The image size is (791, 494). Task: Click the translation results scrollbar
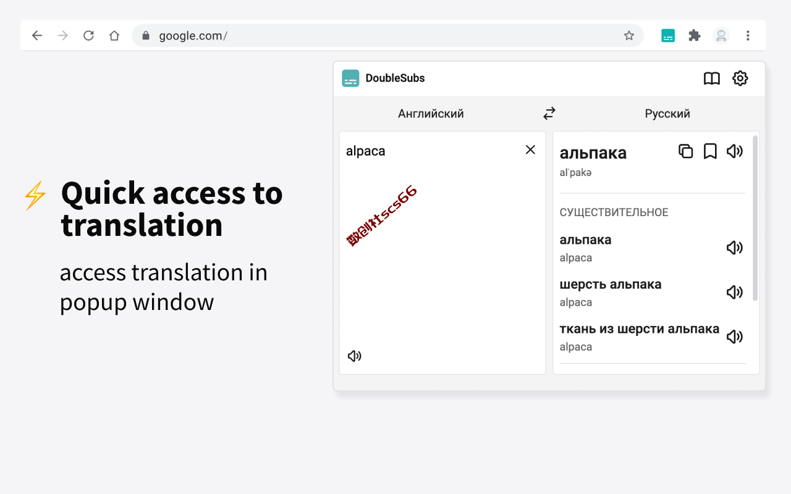[x=755, y=218]
